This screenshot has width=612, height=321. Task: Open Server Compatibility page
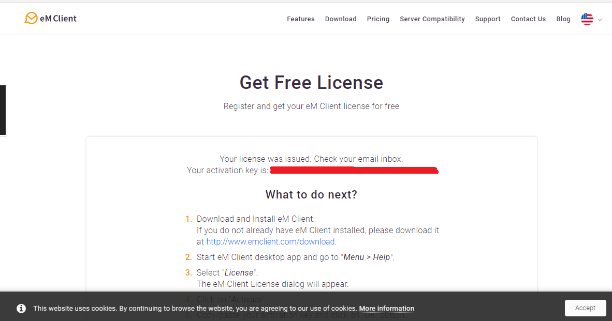432,19
